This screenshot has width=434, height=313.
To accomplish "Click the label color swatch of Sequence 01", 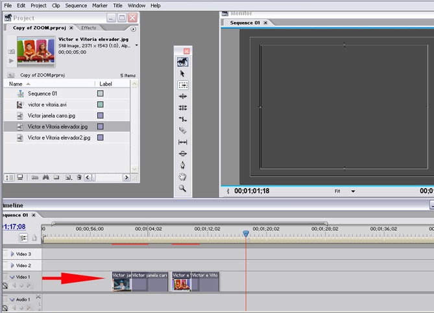I will [100, 93].
